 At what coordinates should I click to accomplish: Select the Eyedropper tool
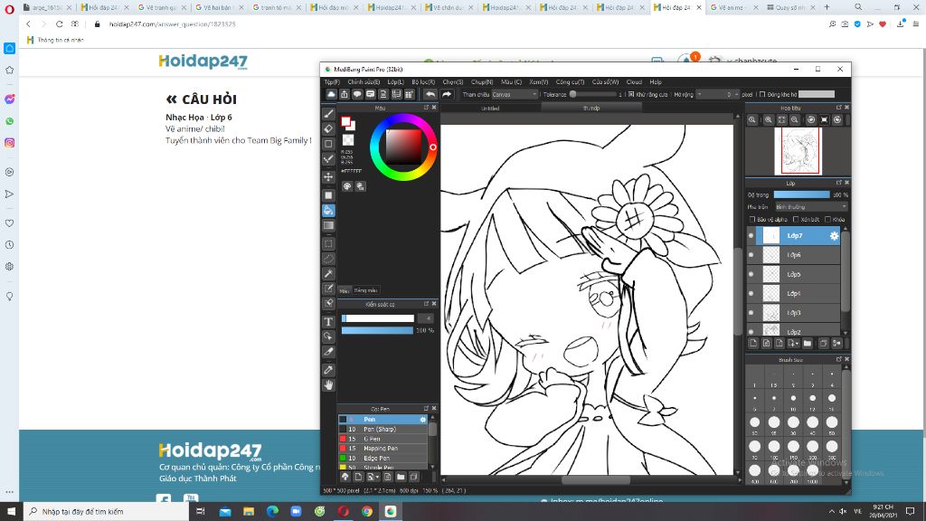(x=329, y=370)
